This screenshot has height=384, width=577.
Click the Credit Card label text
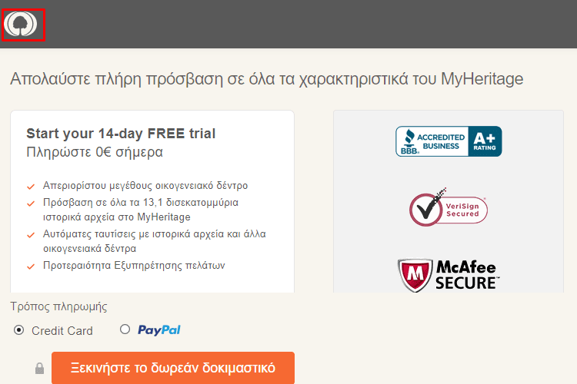62,331
